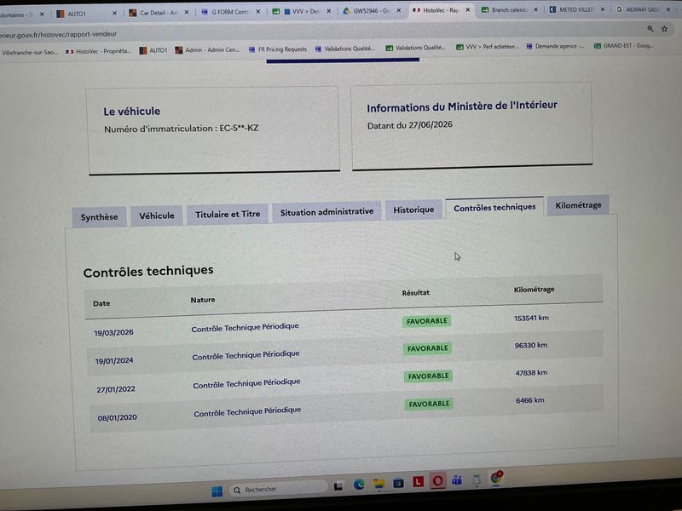Open the red L app in taskbar
Image resolution: width=682 pixels, height=511 pixels.
[x=418, y=481]
